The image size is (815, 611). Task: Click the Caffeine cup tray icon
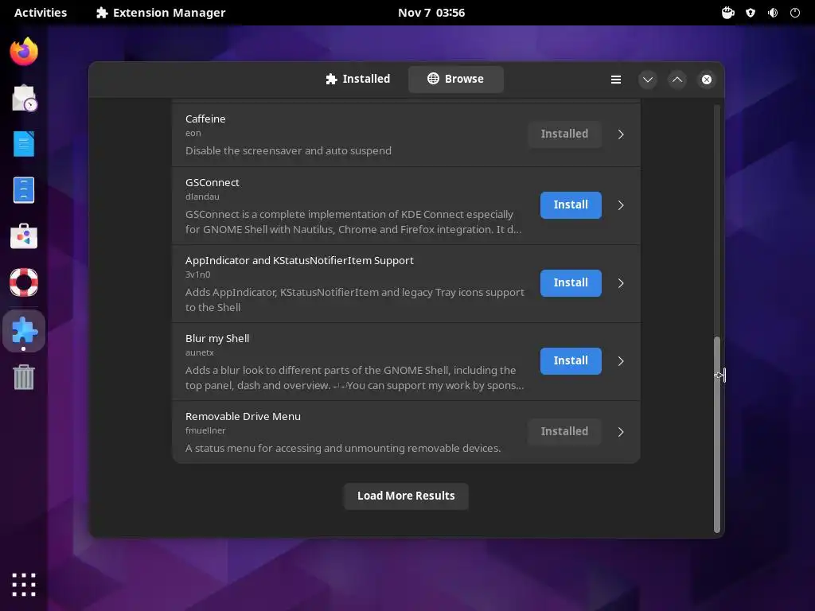pyautogui.click(x=727, y=13)
